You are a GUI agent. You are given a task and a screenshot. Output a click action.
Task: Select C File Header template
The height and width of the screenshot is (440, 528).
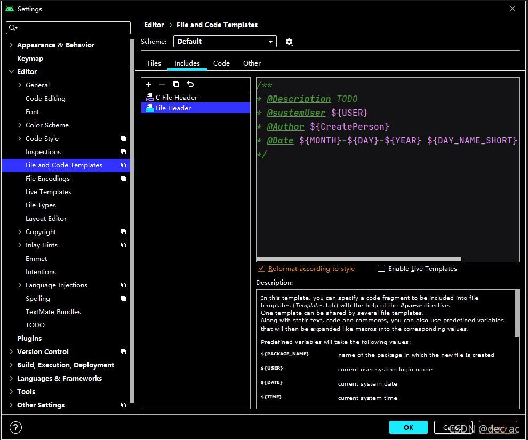click(196, 97)
